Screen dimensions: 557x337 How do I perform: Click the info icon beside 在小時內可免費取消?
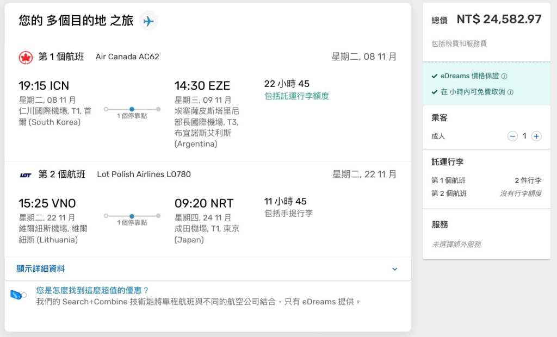pyautogui.click(x=510, y=92)
